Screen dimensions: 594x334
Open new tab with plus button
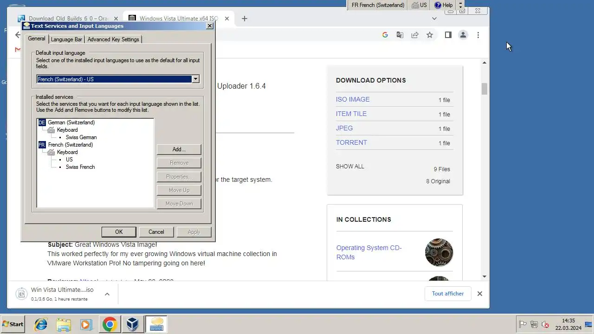click(x=245, y=19)
